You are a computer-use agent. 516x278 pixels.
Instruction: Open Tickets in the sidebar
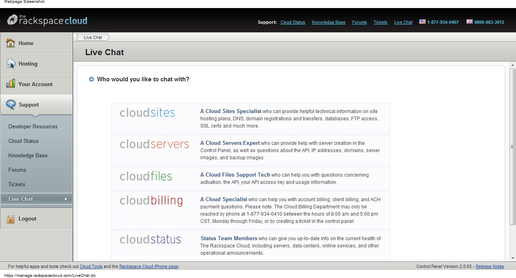[17, 184]
